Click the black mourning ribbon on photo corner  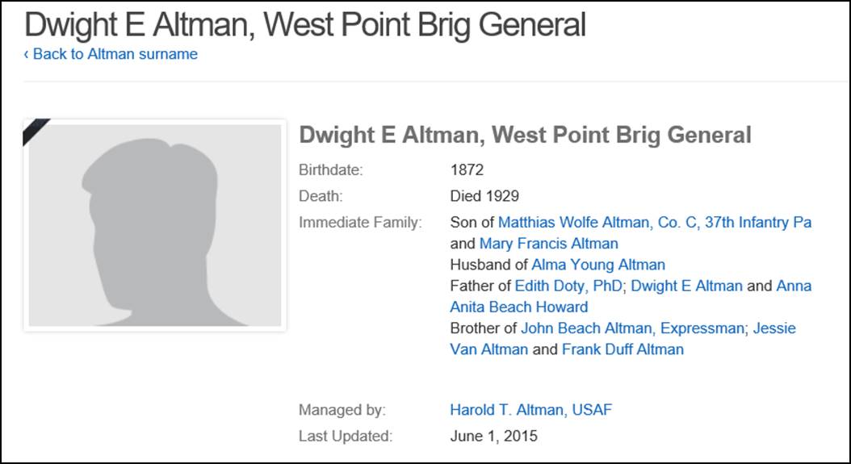[35, 130]
